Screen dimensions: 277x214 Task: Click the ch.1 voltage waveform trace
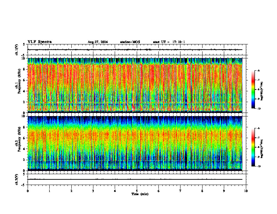point(135,50)
